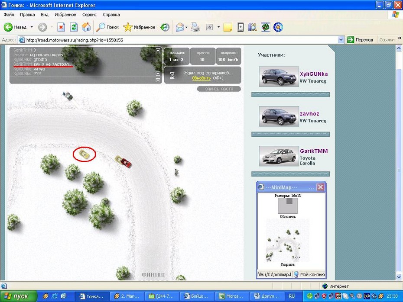Close the chat panel with the X box

pyautogui.click(x=158, y=80)
